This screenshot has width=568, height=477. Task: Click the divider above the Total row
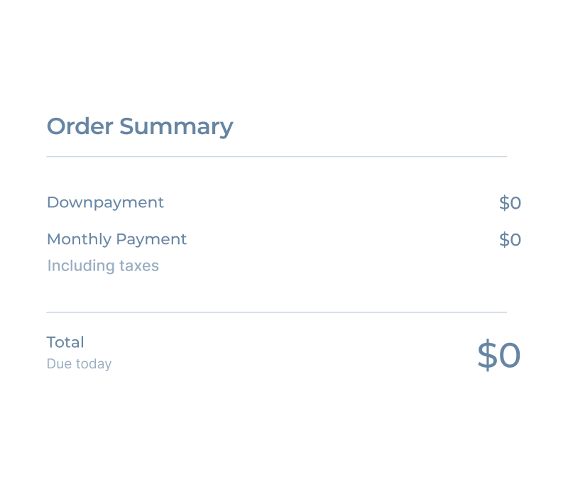click(x=277, y=312)
